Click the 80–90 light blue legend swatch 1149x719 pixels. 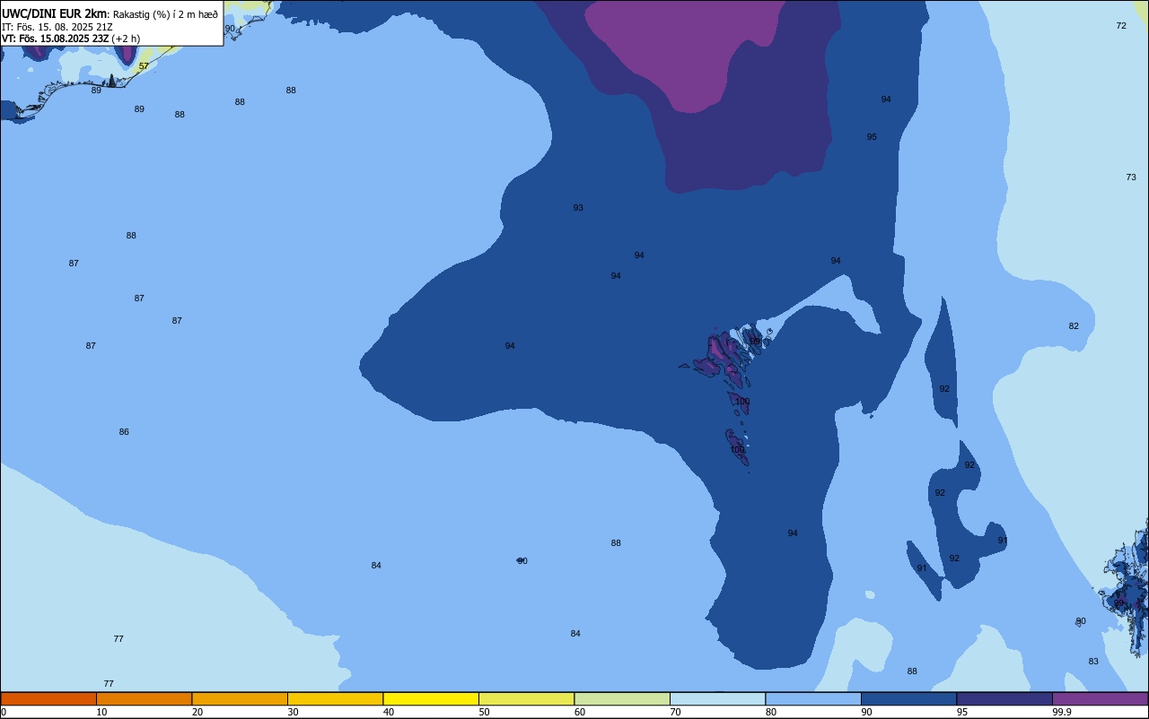pos(813,698)
